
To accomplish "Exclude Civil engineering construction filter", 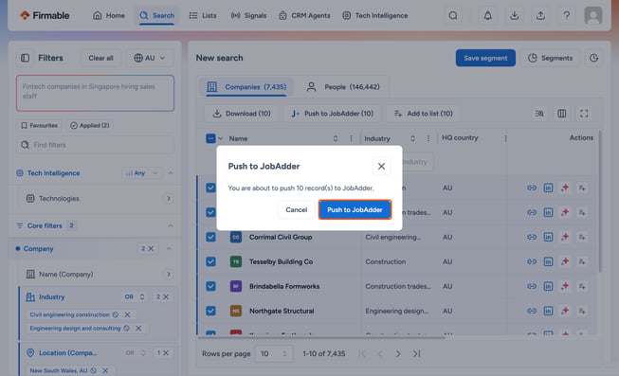I will 116,314.
